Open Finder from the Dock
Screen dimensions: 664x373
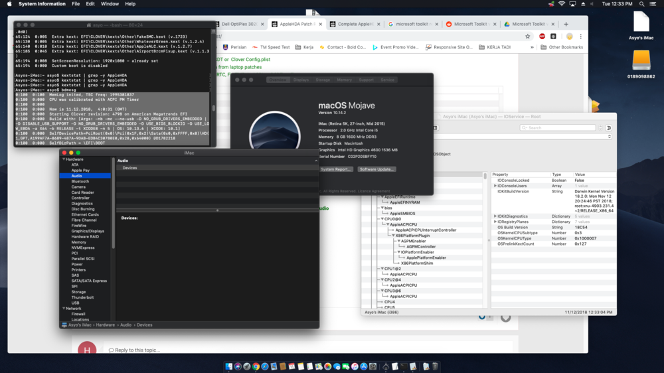tap(229, 366)
